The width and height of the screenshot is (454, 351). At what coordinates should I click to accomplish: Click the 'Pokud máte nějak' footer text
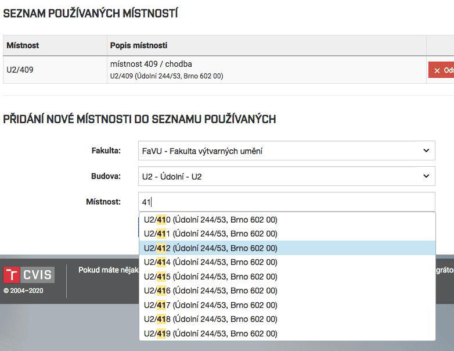109,270
